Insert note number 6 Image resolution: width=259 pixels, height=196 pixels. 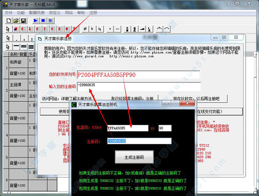[x=67, y=29]
